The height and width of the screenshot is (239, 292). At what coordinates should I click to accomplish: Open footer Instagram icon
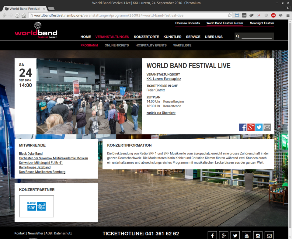(258, 235)
